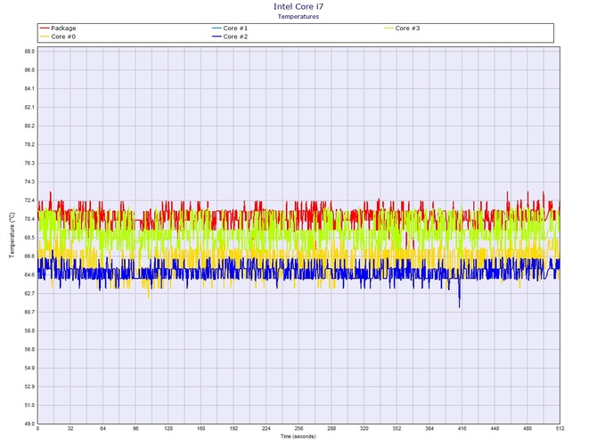This screenshot has height=447, width=597.
Task: Select the yellow Core #0 legend swatch
Action: pyautogui.click(x=45, y=37)
